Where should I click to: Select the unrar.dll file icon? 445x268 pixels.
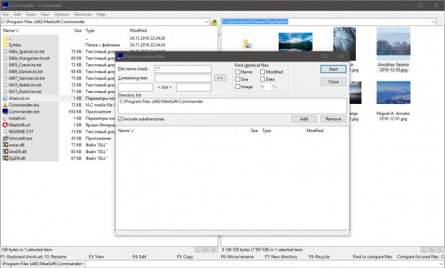pos(5,145)
